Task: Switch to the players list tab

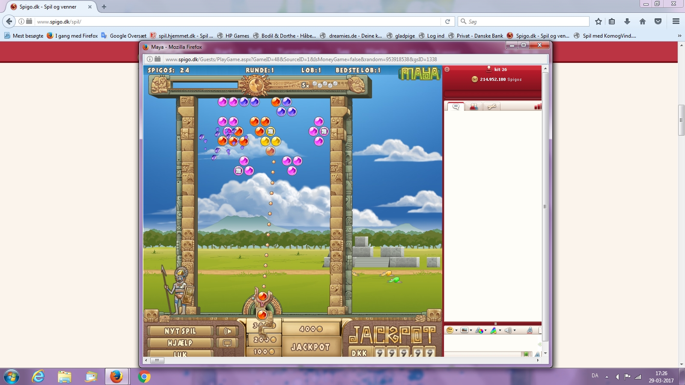Action: click(474, 107)
